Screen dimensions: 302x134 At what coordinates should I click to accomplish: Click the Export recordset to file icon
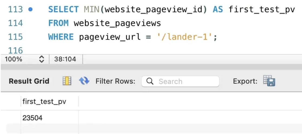point(269,81)
